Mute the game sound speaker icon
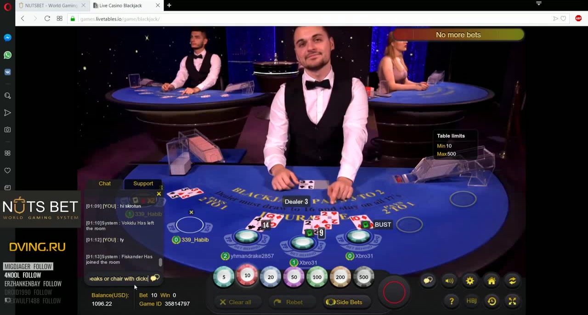The height and width of the screenshot is (315, 588). pos(449,281)
